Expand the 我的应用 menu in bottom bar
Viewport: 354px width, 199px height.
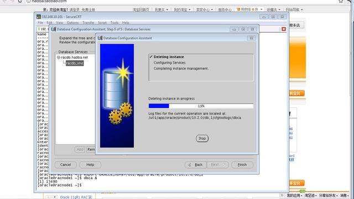coord(294,195)
